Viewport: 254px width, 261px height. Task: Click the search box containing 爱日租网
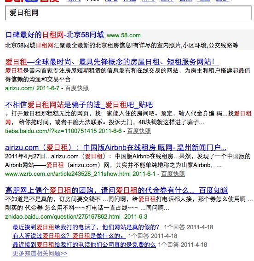(128, 13)
